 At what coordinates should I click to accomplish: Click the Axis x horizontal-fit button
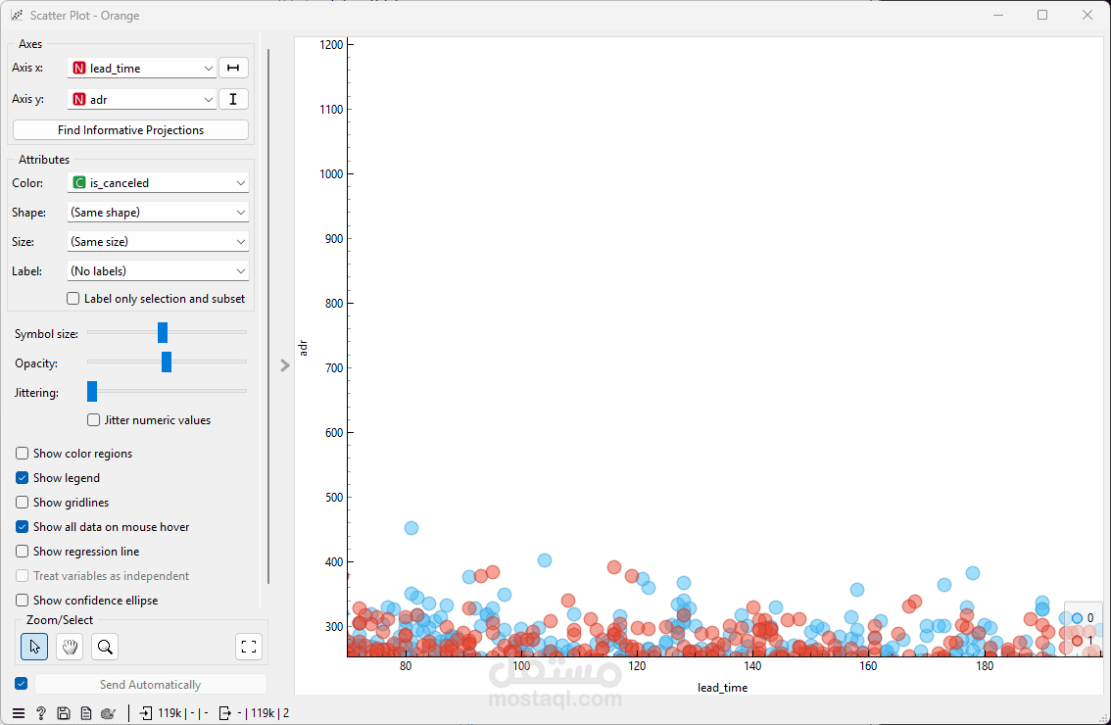[x=233, y=68]
